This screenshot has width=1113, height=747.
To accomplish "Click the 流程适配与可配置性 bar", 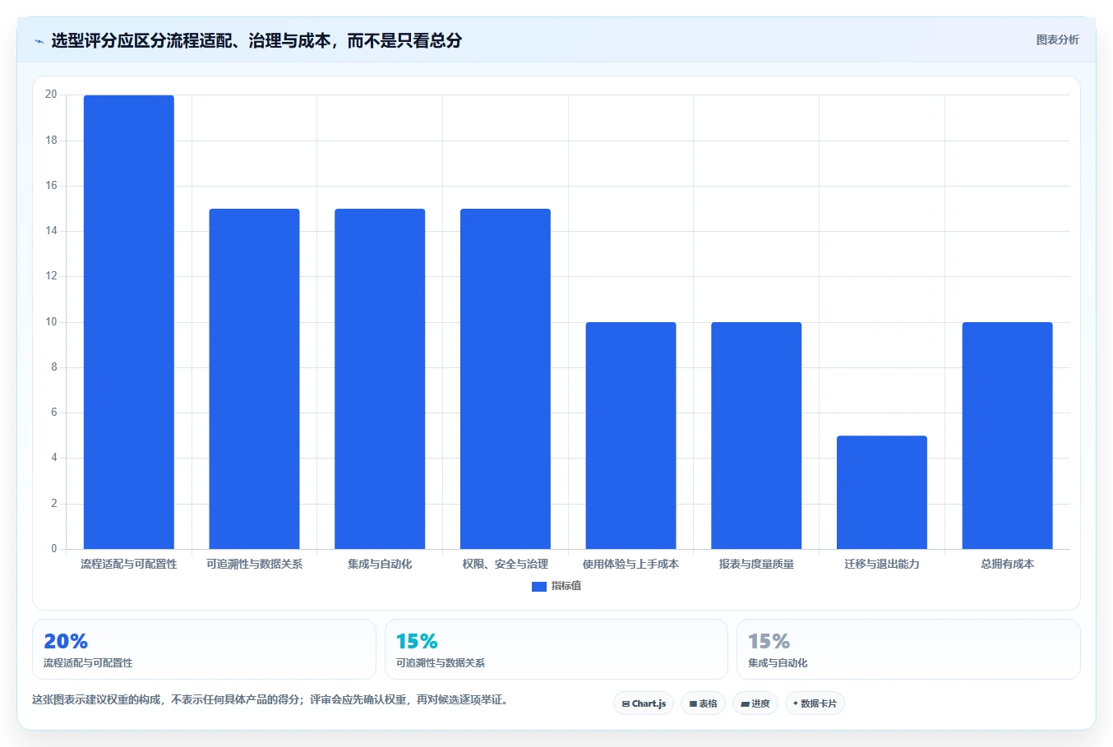I will (x=129, y=322).
